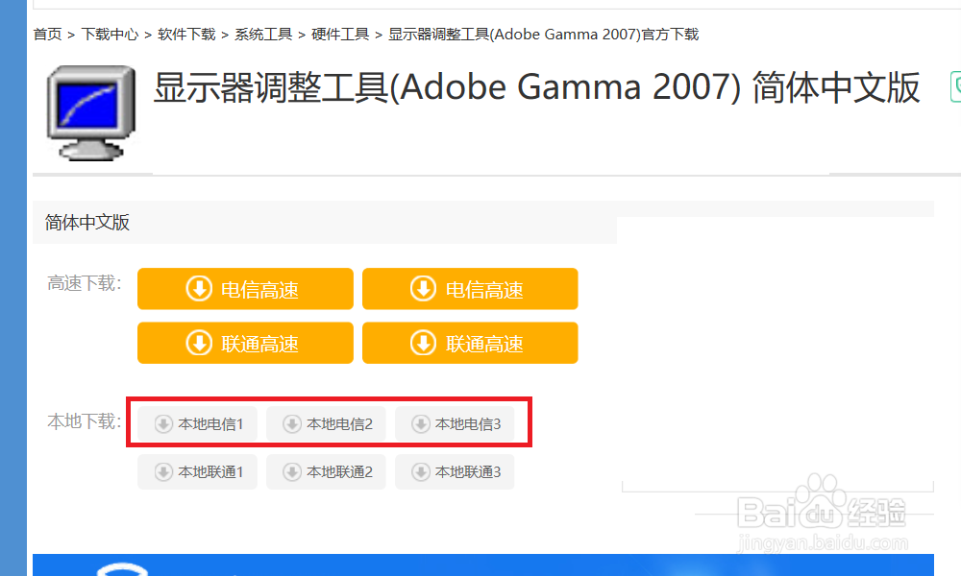
Task: Download via 本地联通1
Action: pos(197,472)
